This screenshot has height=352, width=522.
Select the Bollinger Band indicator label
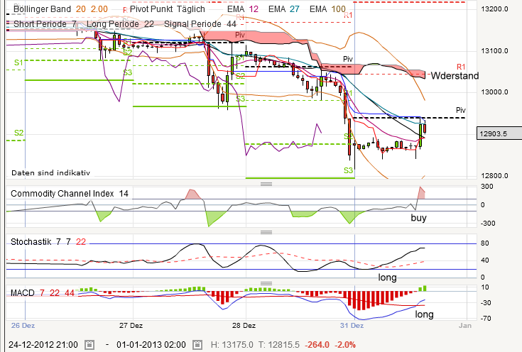(37, 10)
